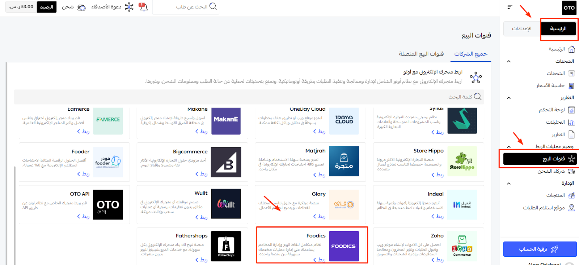Image resolution: width=579 pixels, height=265 pixels.
Task: Click ربط link for Indeal
Action: (x=438, y=216)
